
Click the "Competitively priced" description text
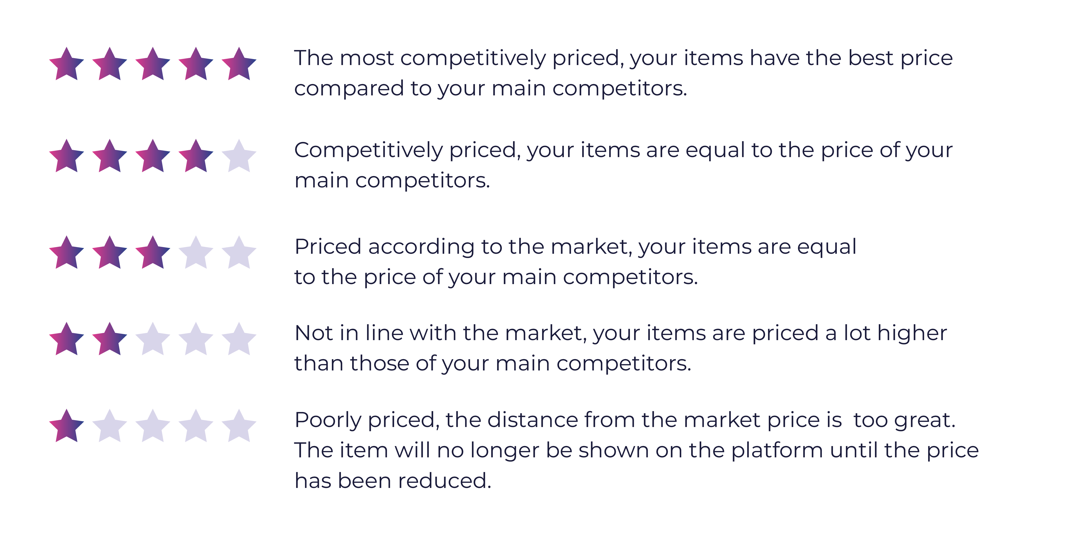pos(407,151)
